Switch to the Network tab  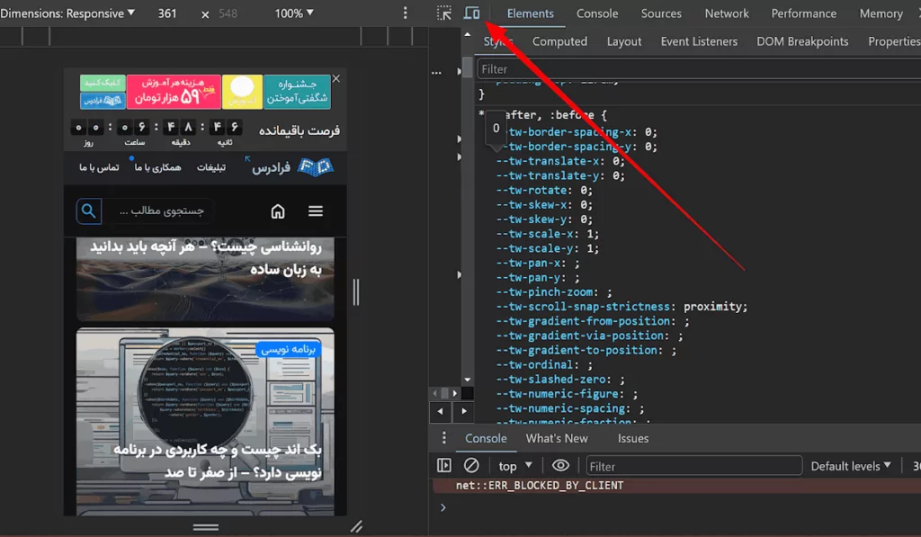click(727, 13)
